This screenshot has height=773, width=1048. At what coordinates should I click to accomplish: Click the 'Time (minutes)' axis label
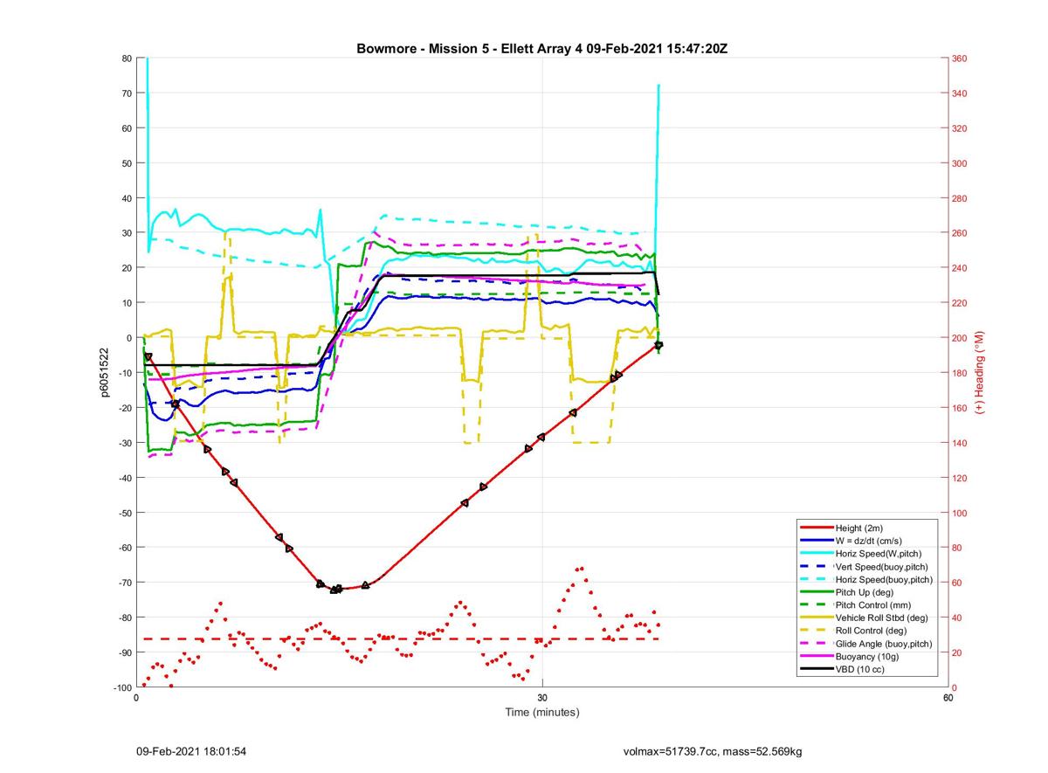click(542, 712)
